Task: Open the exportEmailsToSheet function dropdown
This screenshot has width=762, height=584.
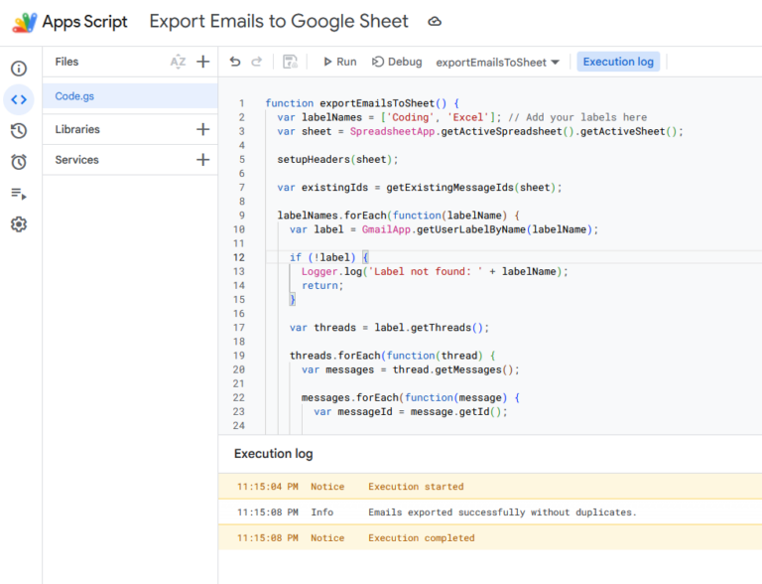Action: click(497, 63)
